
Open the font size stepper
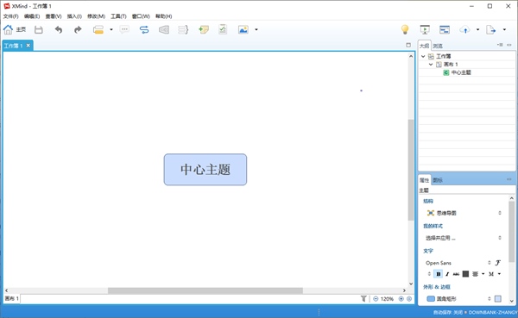coord(429,274)
